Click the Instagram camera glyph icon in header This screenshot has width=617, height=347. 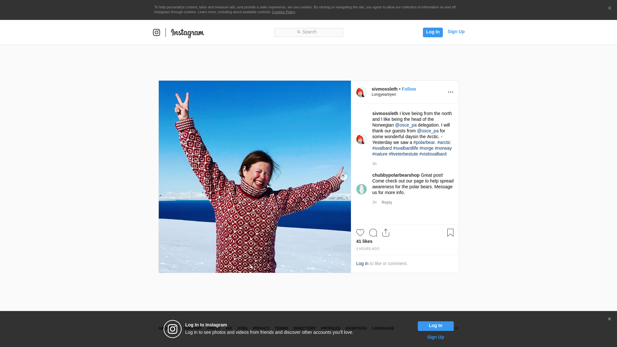tap(156, 32)
